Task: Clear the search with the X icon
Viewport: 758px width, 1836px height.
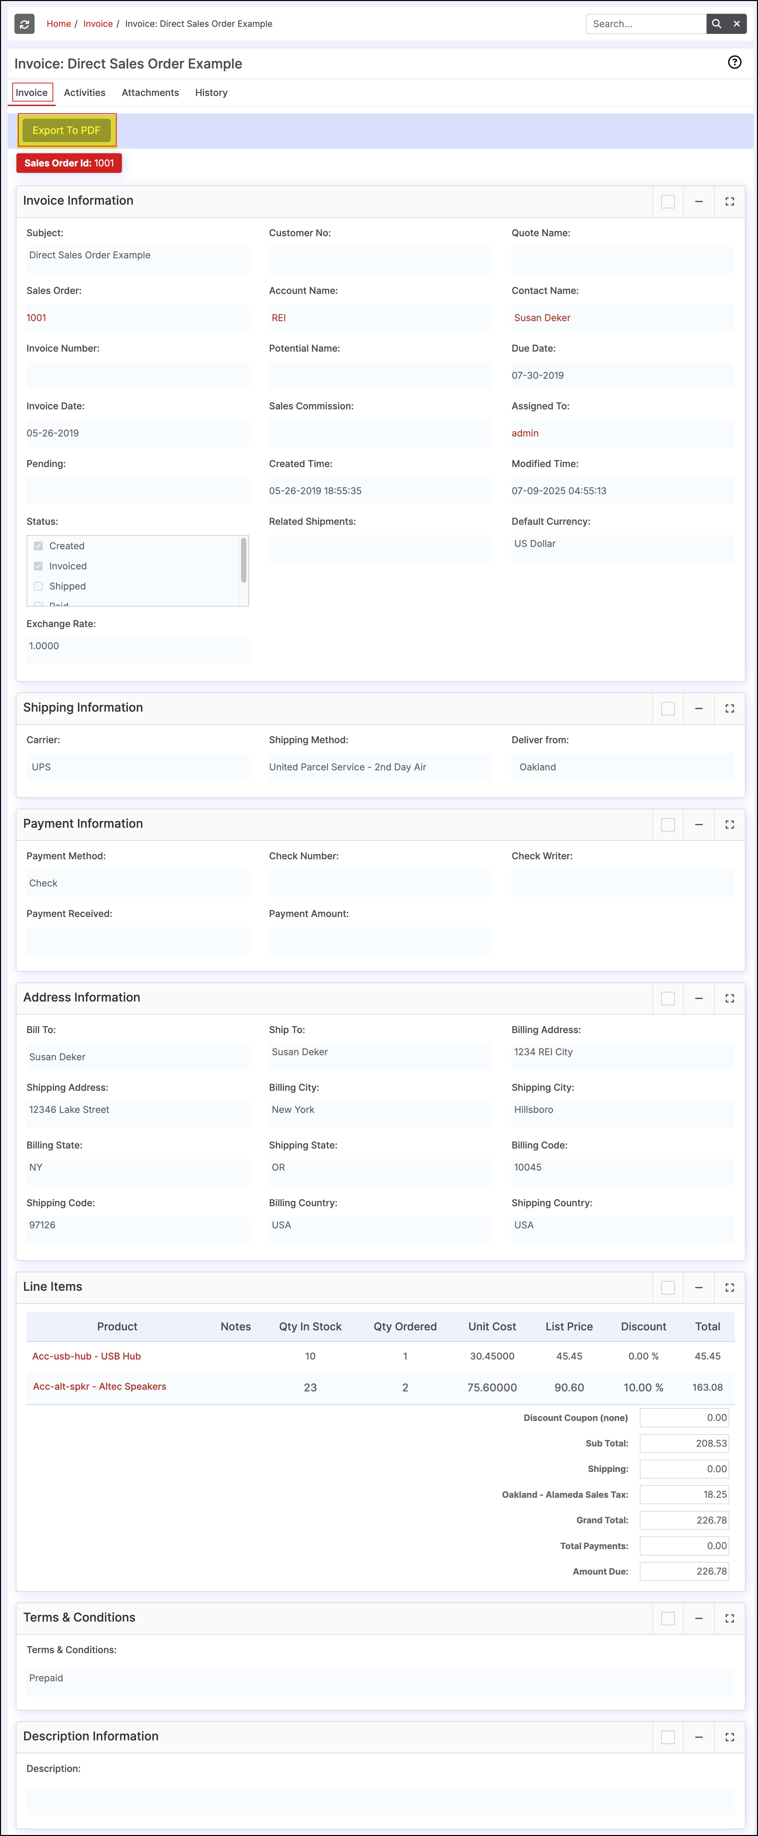Action: (x=737, y=23)
